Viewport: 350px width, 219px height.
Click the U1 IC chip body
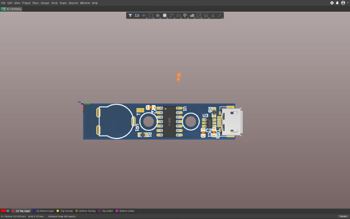pos(169,122)
